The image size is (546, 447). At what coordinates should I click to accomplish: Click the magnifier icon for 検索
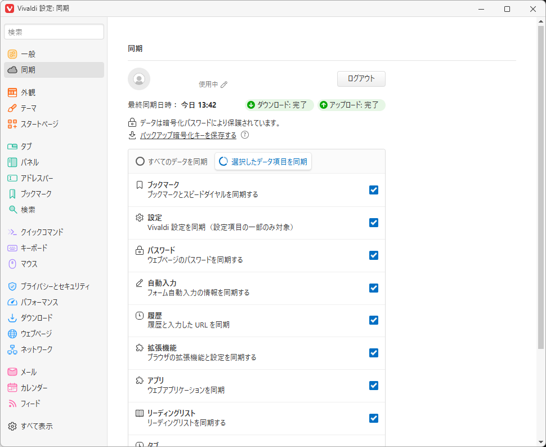click(12, 210)
